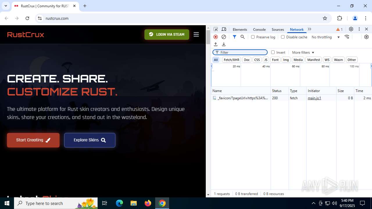The image size is (372, 209).
Task: Enable the Preserve log checkbox
Action: (253, 37)
